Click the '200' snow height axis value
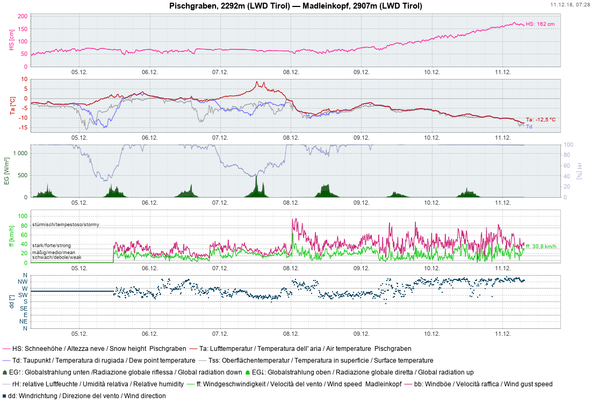 23,16
